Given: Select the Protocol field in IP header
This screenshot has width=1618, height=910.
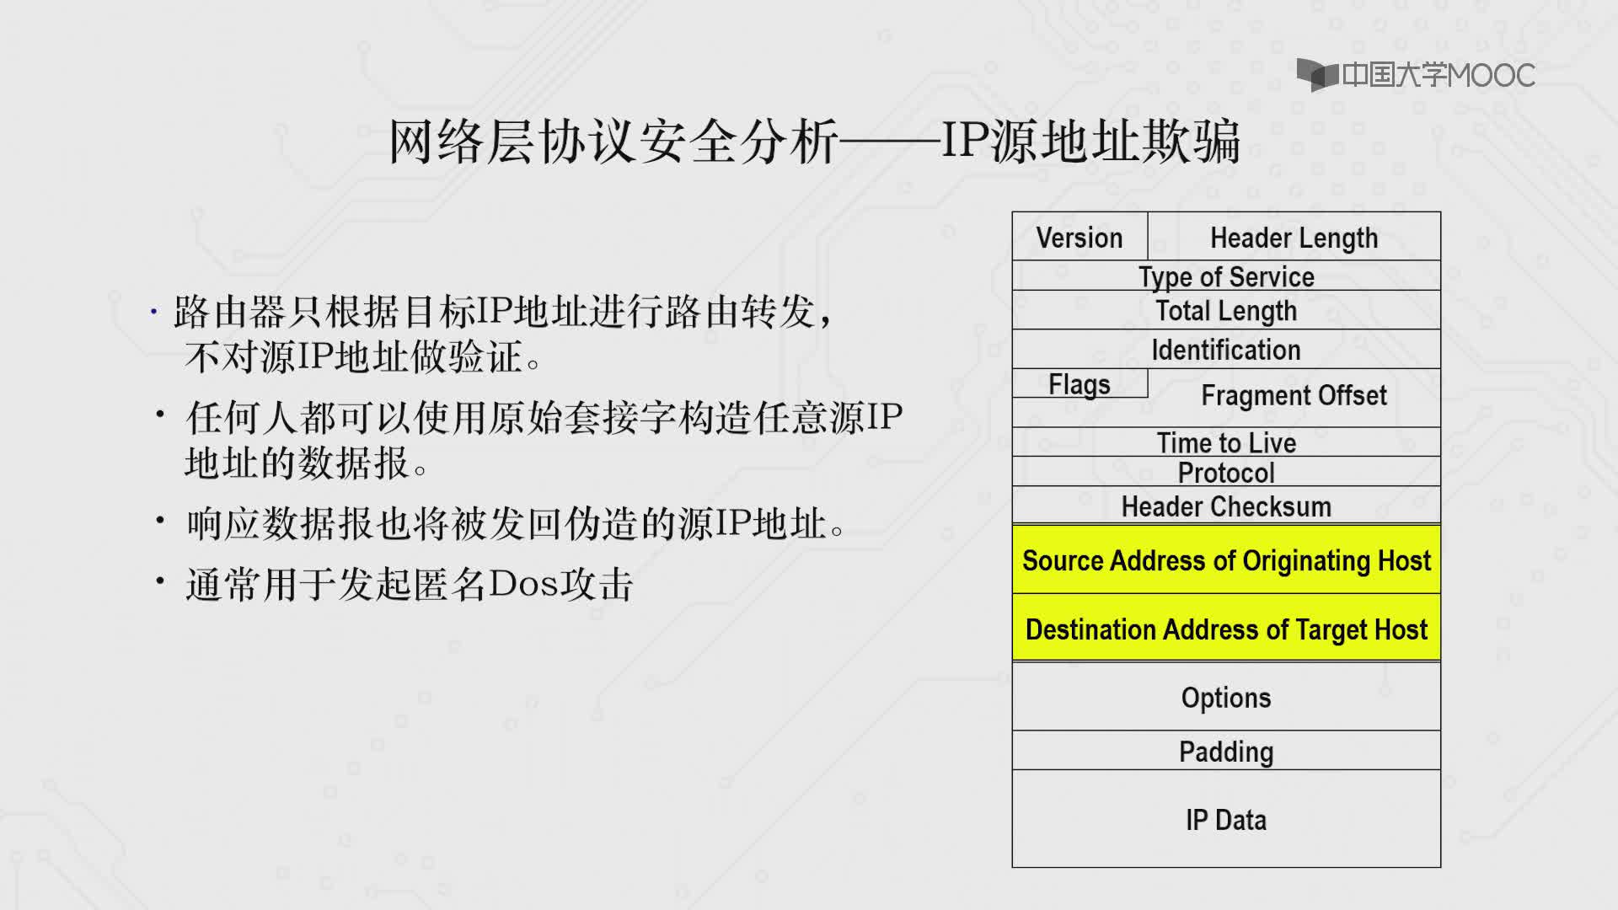Looking at the screenshot, I should coord(1223,472).
